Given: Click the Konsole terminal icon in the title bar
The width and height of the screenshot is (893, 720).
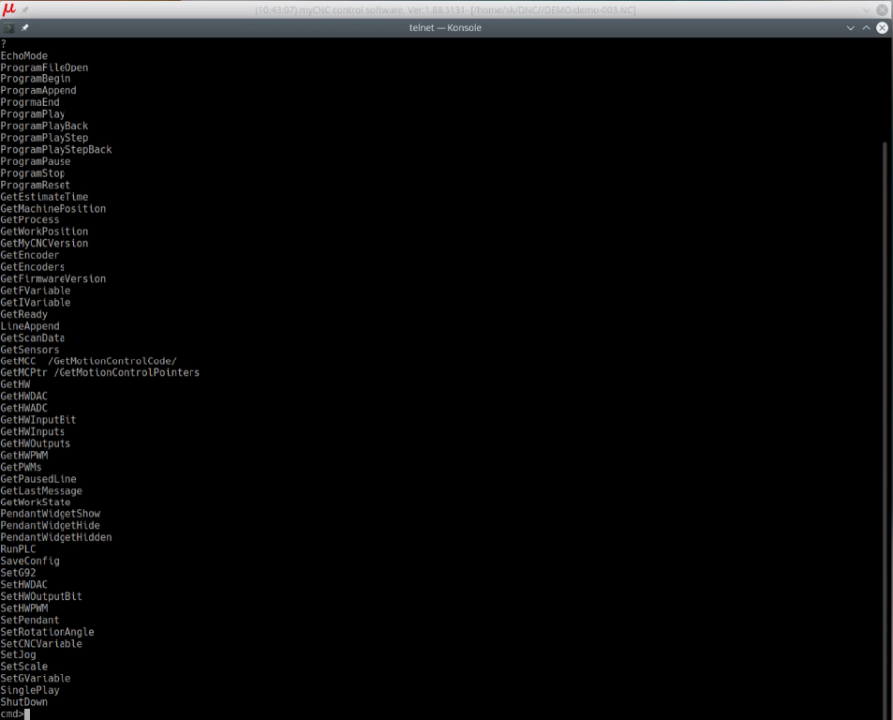Looking at the screenshot, I should click(x=9, y=27).
